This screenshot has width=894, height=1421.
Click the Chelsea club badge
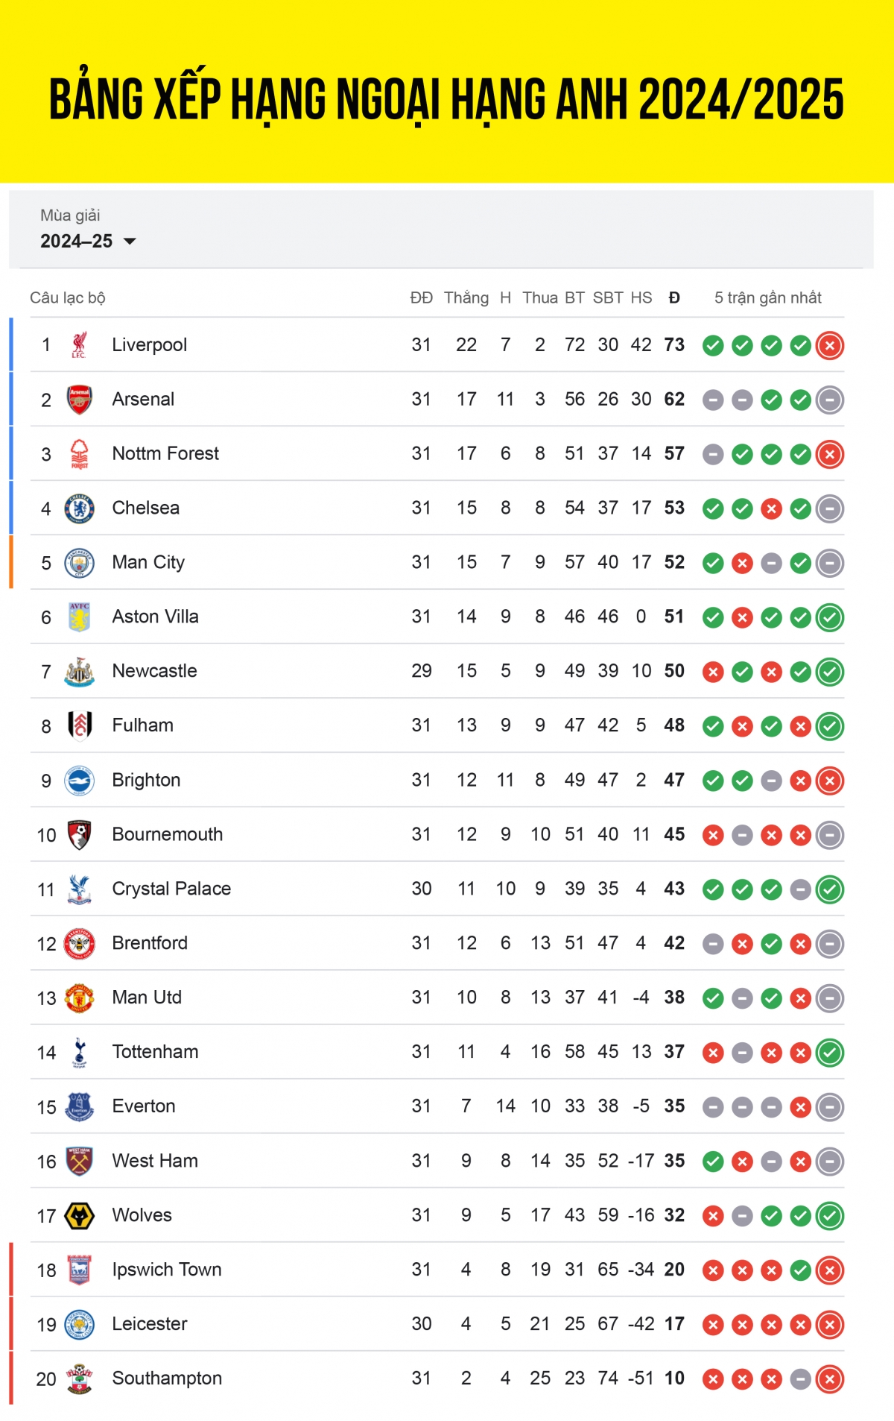click(79, 508)
